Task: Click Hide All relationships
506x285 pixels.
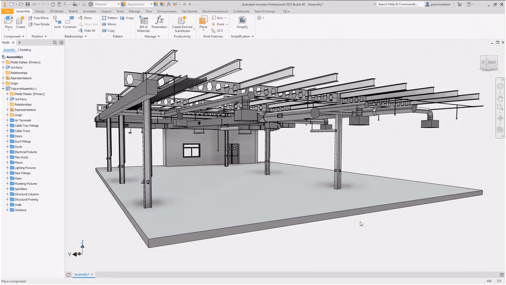Action: click(x=87, y=31)
